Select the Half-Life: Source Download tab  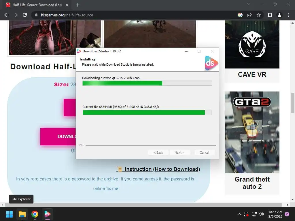37,5
